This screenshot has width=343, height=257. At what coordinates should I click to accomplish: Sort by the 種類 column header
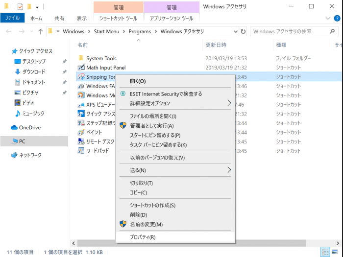(281, 45)
